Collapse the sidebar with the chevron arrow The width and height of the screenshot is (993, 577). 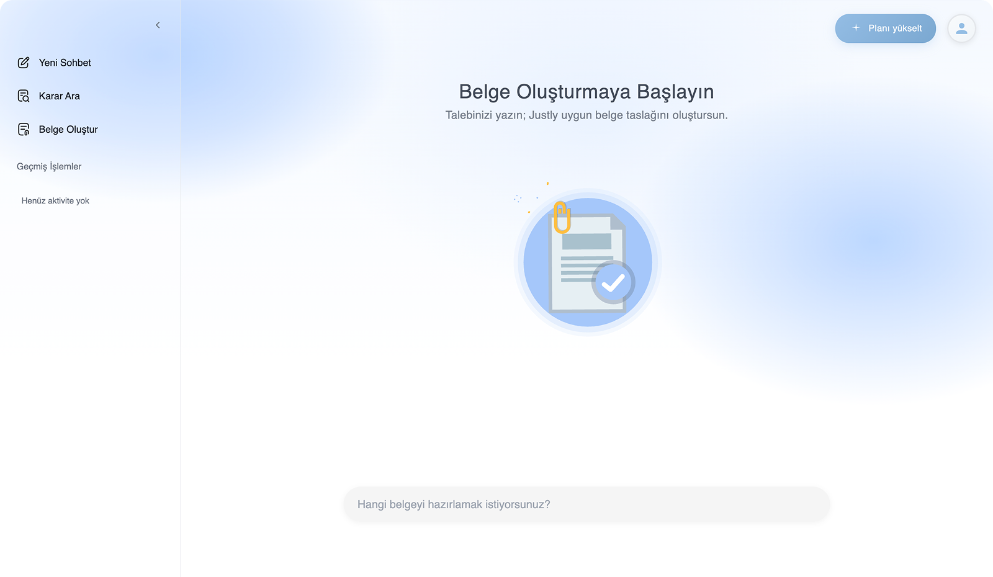click(x=158, y=25)
